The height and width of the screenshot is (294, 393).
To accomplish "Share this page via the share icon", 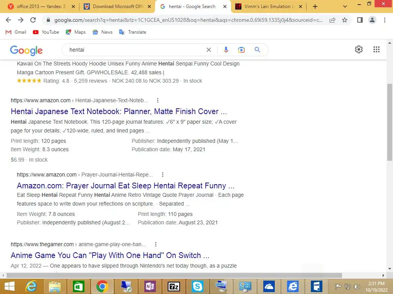I will pyautogui.click(x=332, y=20).
